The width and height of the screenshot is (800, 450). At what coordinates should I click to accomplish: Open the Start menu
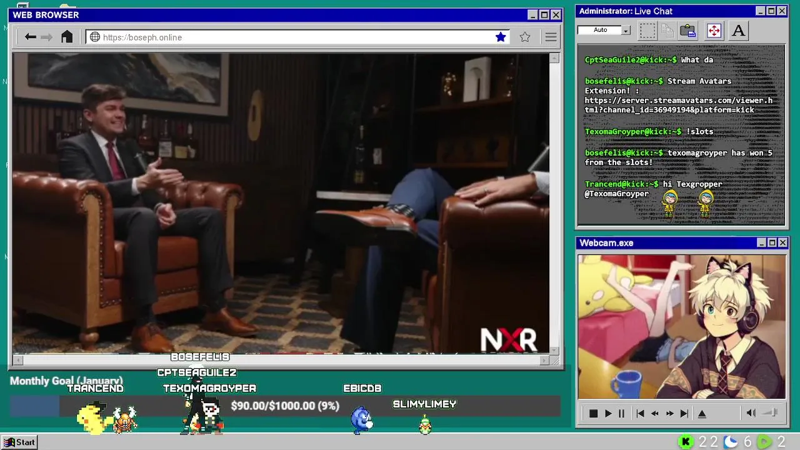pos(19,442)
